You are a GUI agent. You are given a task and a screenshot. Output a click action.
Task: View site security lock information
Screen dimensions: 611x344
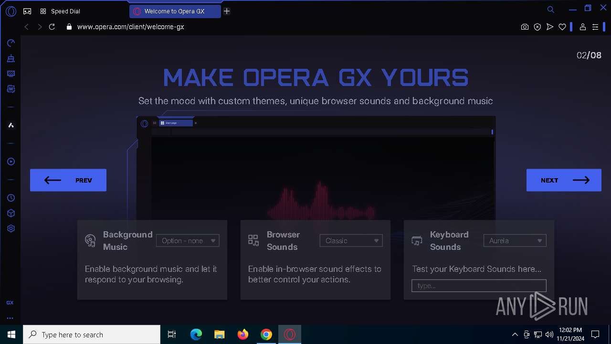pyautogui.click(x=69, y=27)
